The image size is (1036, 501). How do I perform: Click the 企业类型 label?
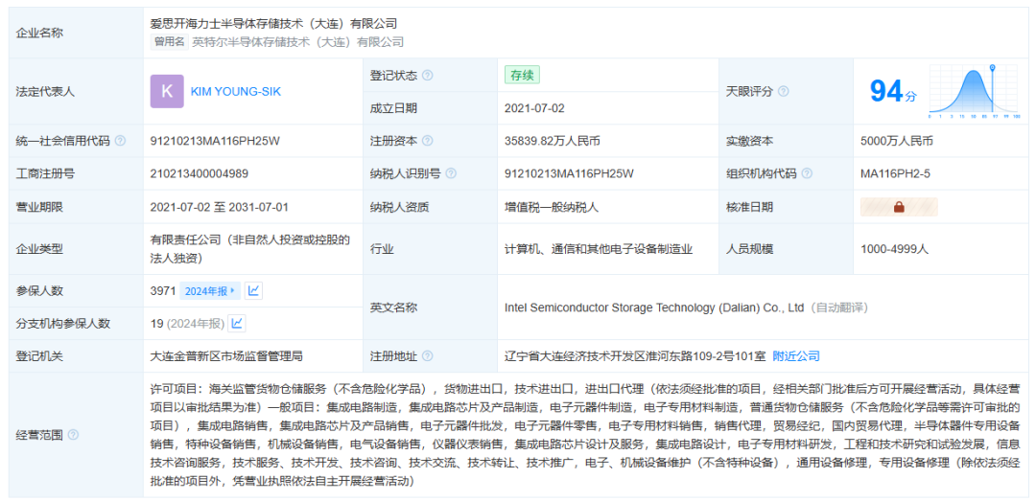pos(39,249)
